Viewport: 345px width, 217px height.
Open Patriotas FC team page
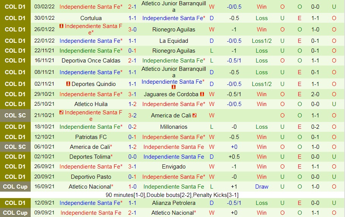point(91,137)
